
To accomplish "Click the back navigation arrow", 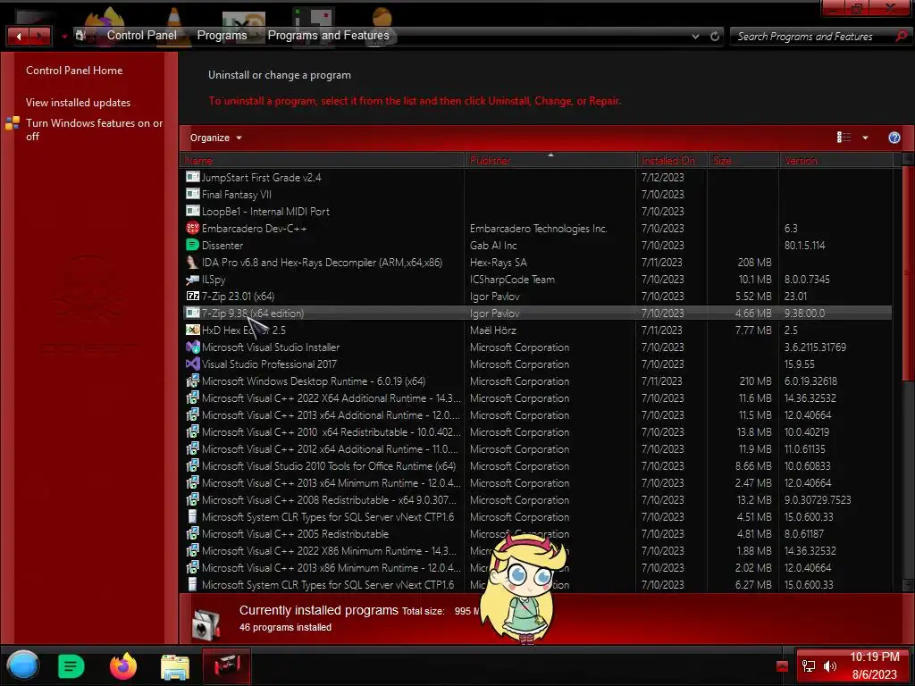I will tap(19, 36).
